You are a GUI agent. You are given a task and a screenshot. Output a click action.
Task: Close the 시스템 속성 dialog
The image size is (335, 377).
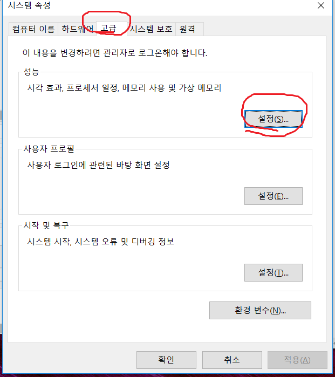(321, 5)
